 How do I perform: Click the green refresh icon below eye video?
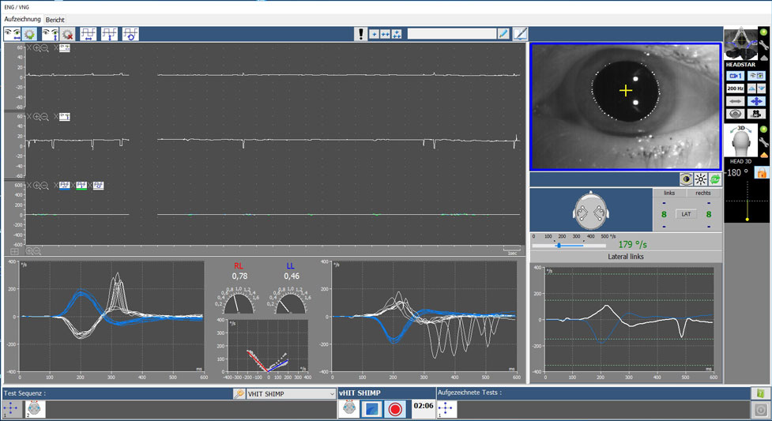click(x=714, y=180)
